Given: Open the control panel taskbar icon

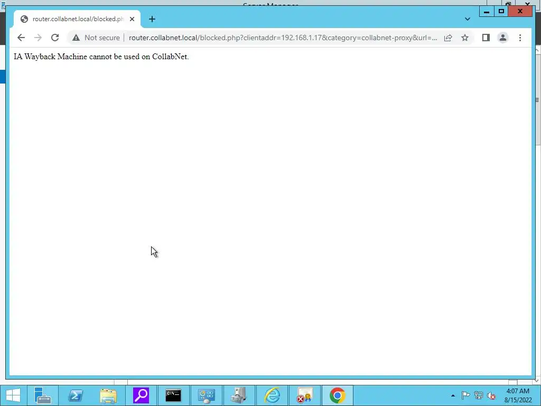Looking at the screenshot, I should click(207, 395).
